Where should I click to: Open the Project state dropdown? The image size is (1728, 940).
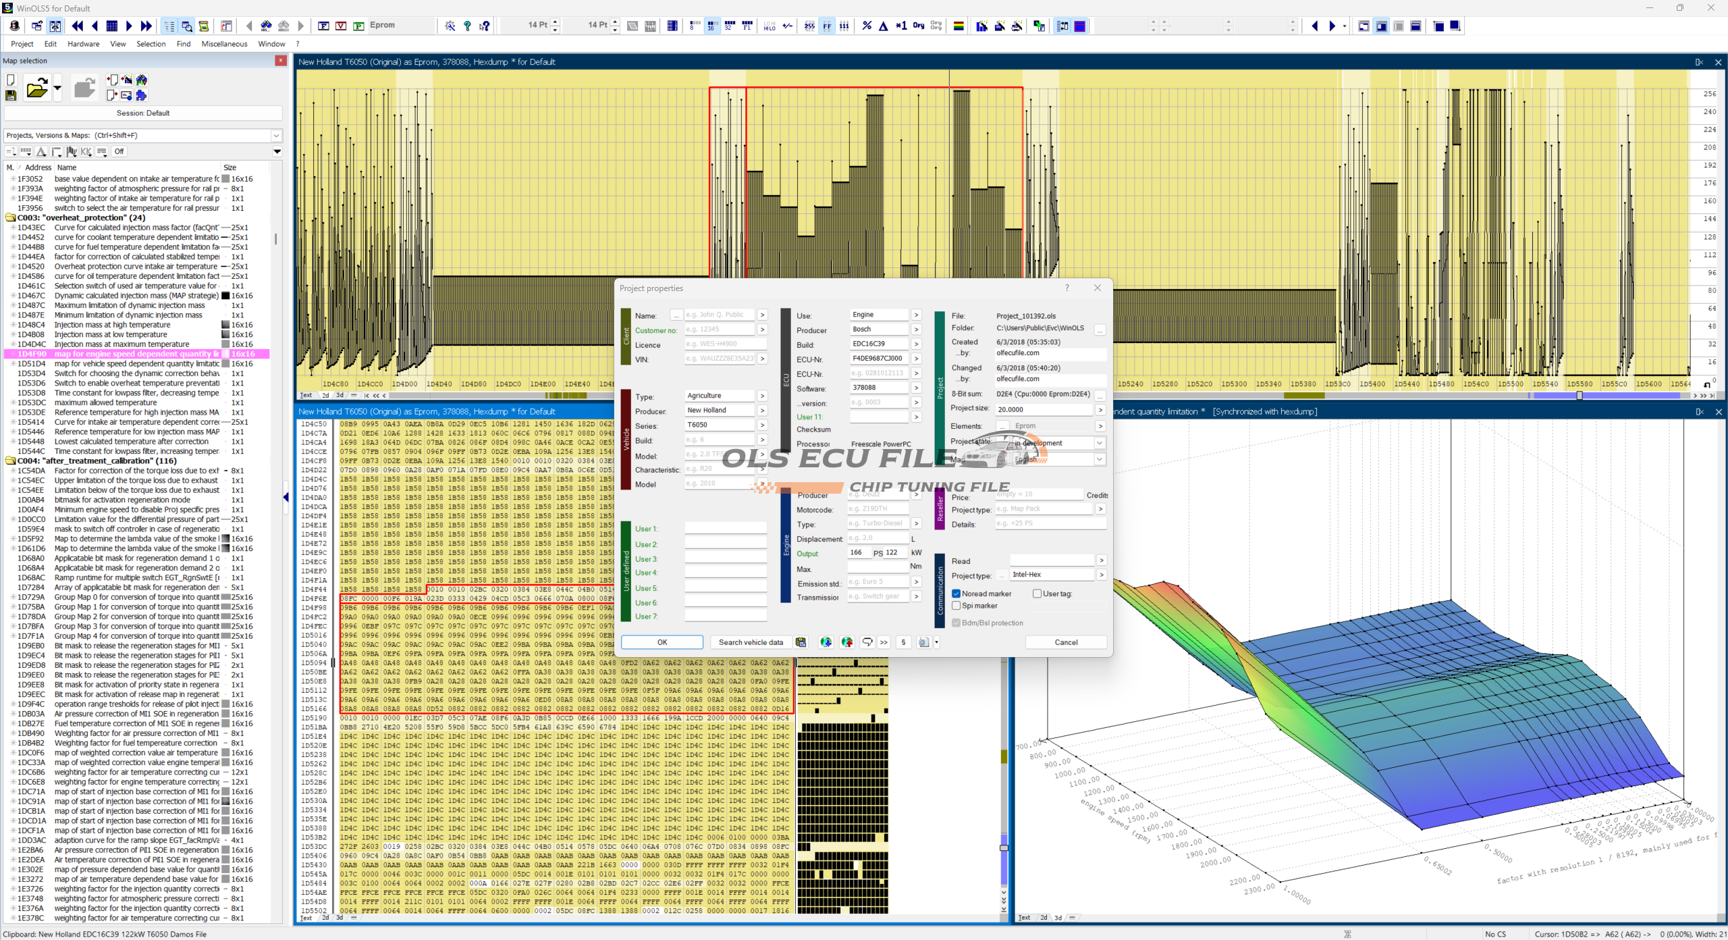1099,443
